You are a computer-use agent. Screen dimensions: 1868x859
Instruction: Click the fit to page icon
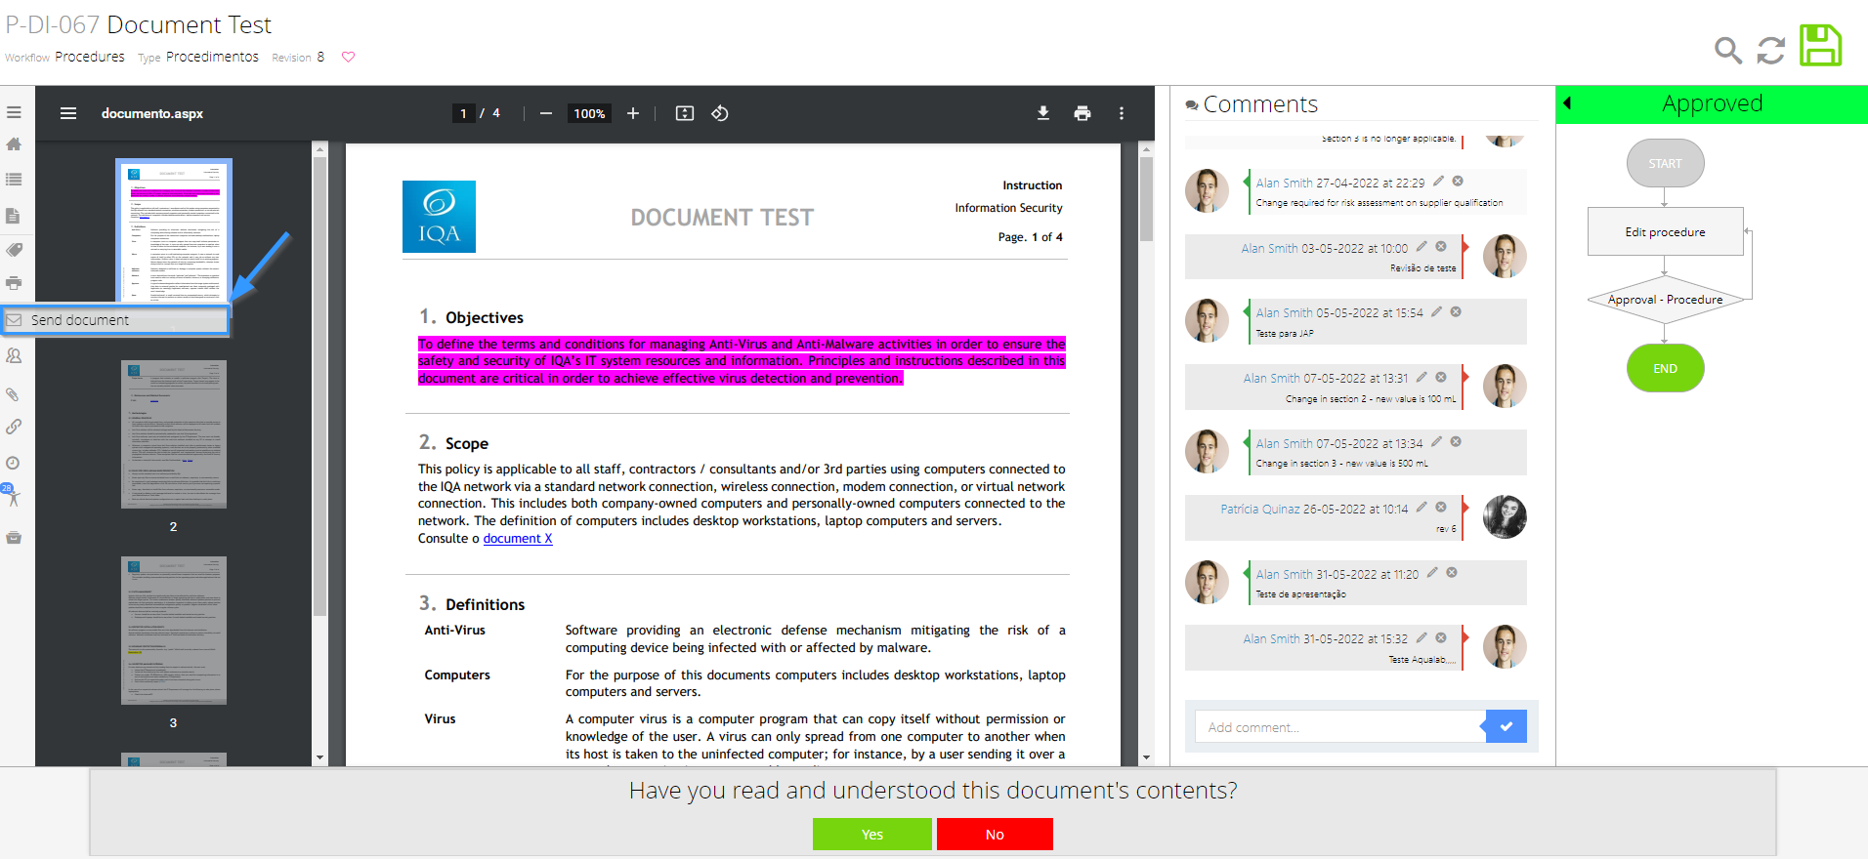685,113
